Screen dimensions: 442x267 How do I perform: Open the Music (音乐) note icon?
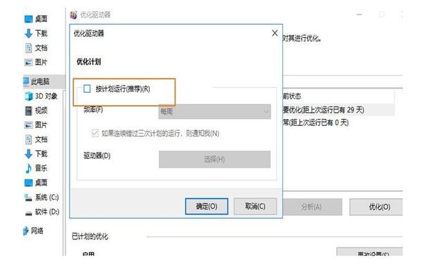click(x=28, y=168)
